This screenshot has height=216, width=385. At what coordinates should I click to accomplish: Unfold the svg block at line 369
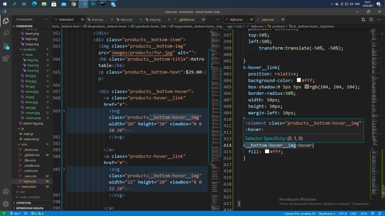tap(64, 111)
